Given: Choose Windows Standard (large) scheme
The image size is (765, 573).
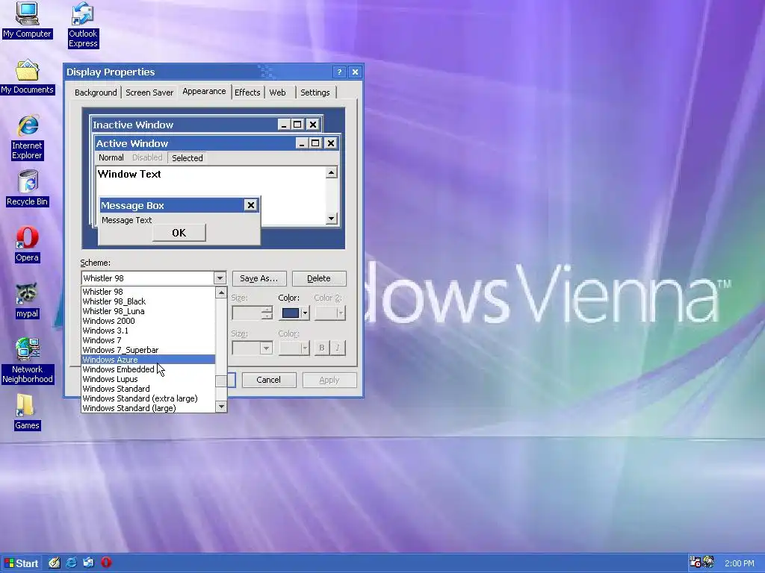Looking at the screenshot, I should [x=148, y=408].
